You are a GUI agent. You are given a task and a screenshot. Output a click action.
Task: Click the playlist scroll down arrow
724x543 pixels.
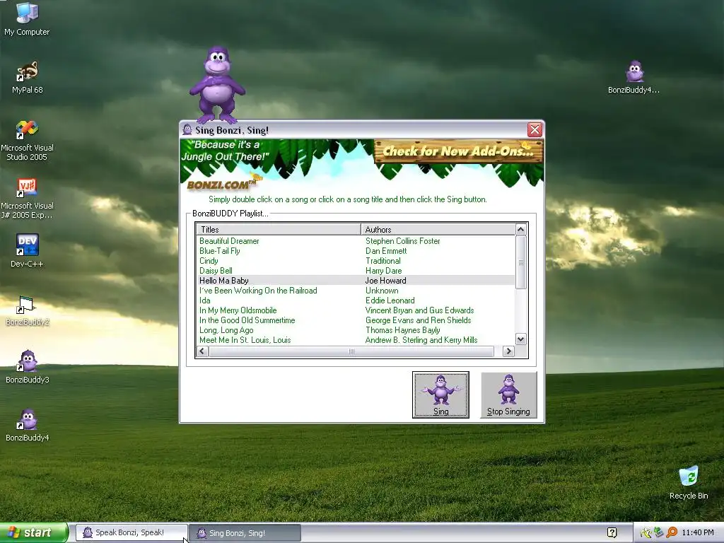tap(521, 339)
